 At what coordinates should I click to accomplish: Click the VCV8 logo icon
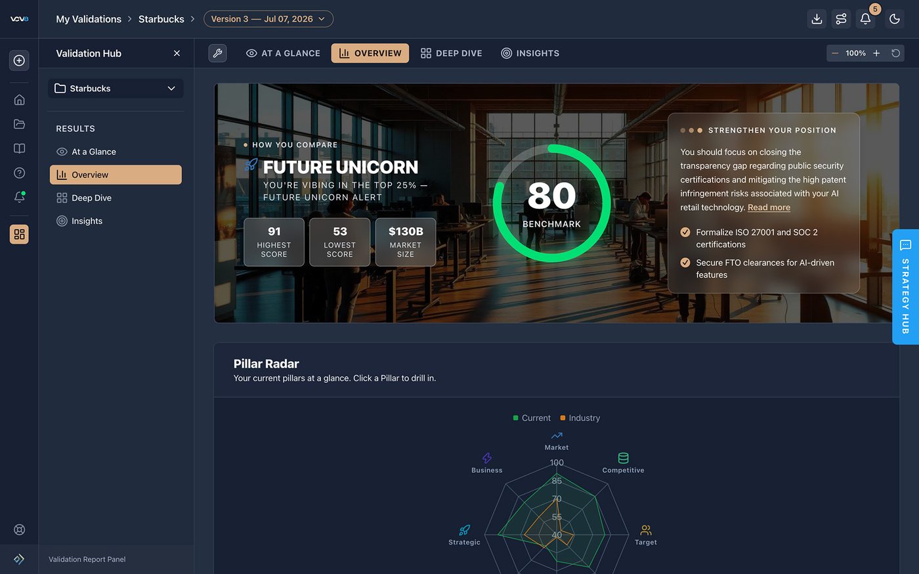[x=19, y=19]
